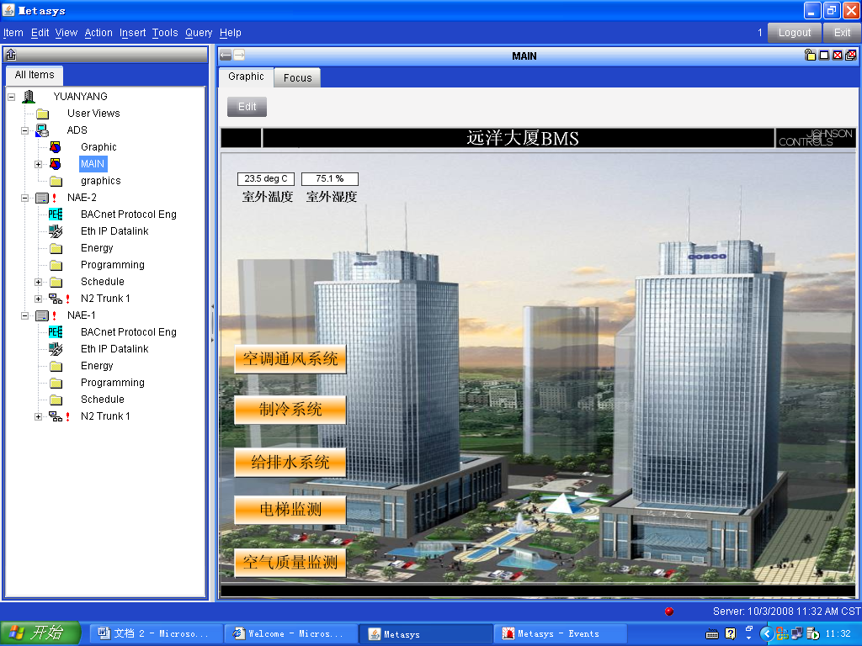Image resolution: width=862 pixels, height=646 pixels.
Task: Click the Logout button
Action: pyautogui.click(x=794, y=33)
